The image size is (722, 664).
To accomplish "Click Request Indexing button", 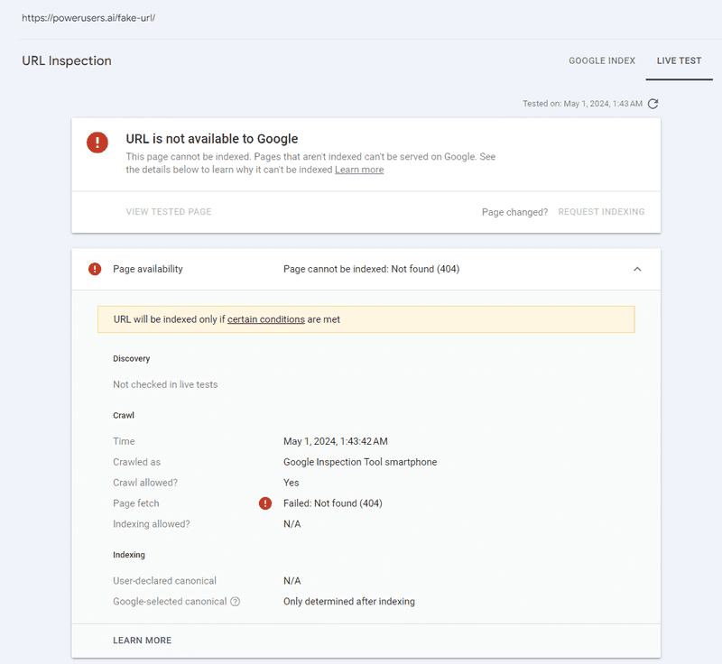I will point(601,212).
